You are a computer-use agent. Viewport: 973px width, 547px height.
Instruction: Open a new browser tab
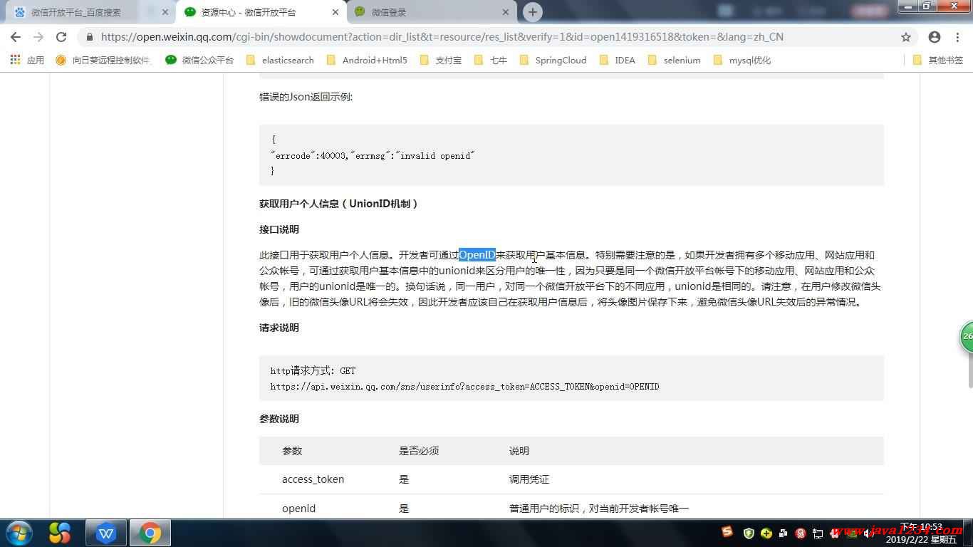[532, 12]
